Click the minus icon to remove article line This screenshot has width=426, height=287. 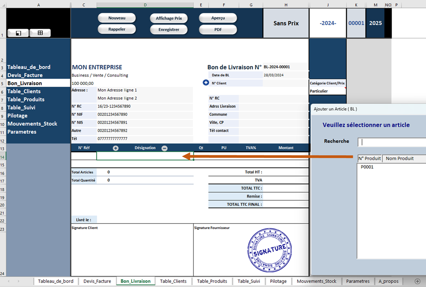[x=164, y=148]
